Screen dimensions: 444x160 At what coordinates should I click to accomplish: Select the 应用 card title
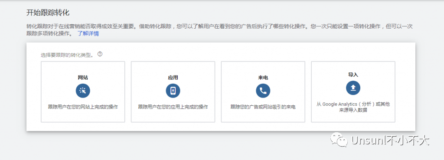pyautogui.click(x=173, y=77)
